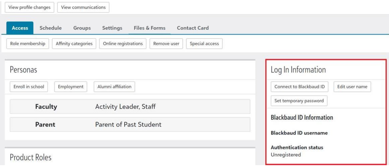Screen dimensions: 389x168
Task: Click Connect to Blackbaud ID
Action: tap(299, 87)
